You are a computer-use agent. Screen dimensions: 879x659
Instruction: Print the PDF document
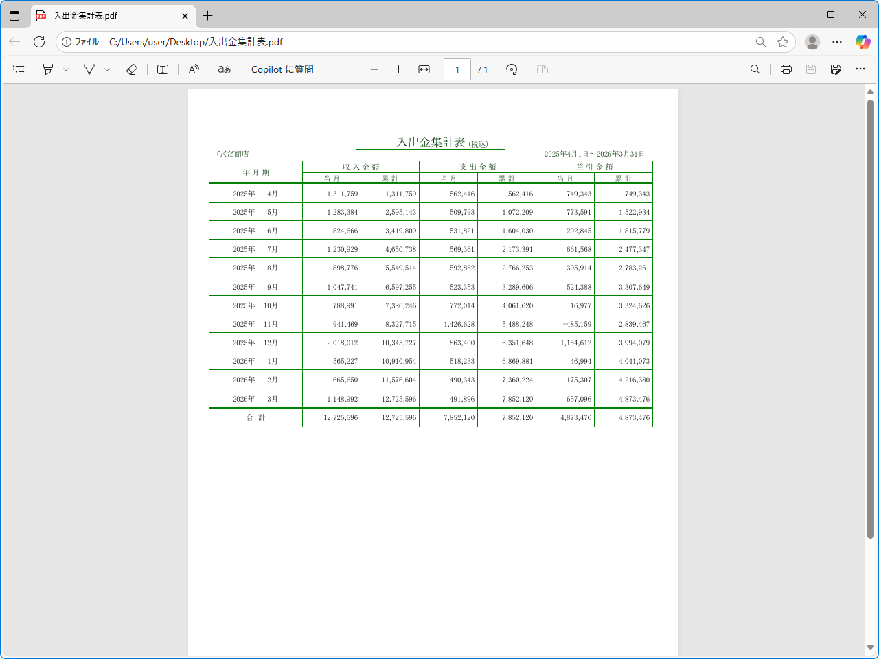(786, 69)
